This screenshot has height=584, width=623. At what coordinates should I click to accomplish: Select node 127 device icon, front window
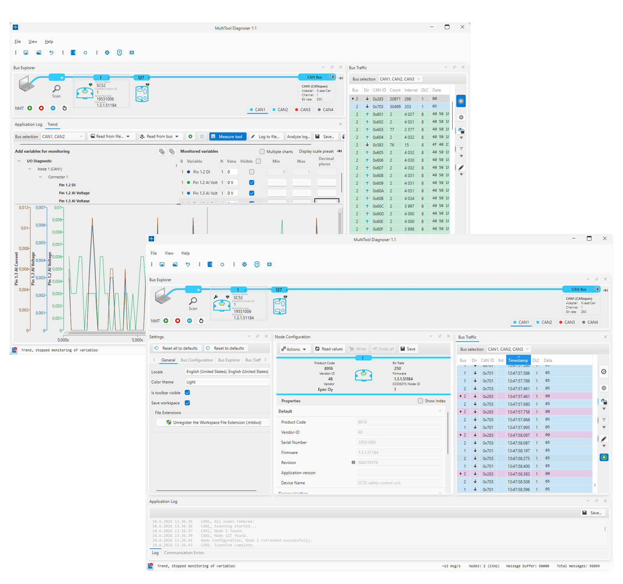pos(280,306)
